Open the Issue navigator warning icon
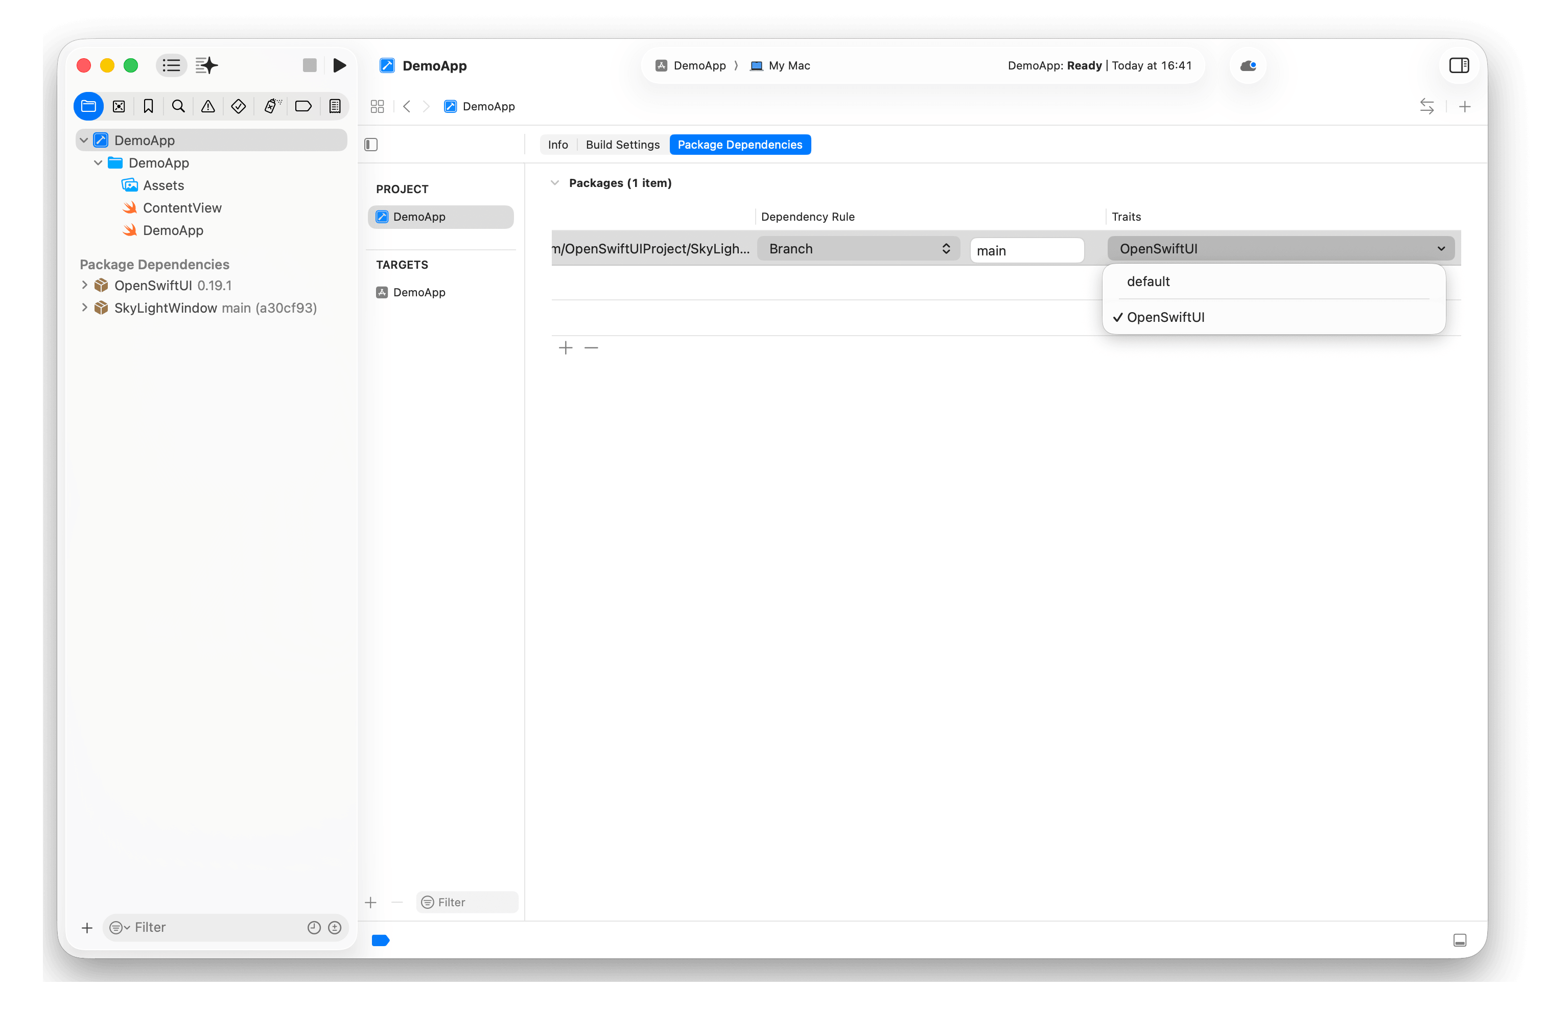 point(208,106)
